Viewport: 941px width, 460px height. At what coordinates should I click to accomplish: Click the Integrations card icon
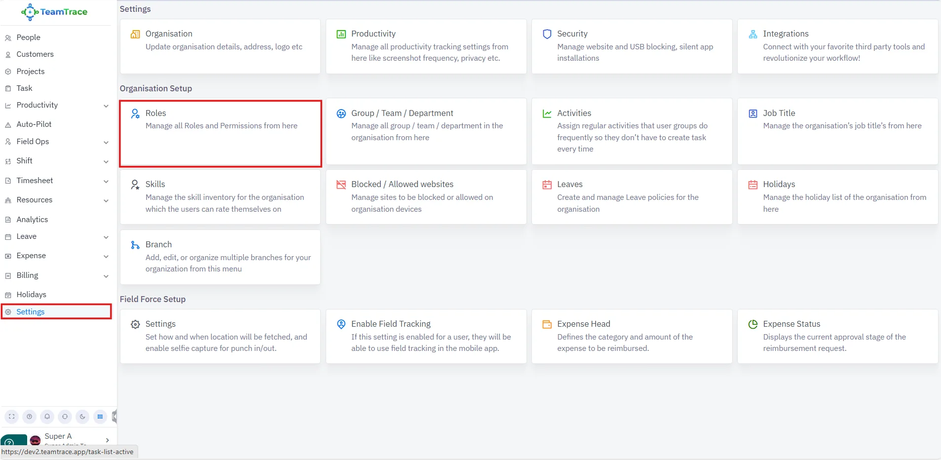753,34
